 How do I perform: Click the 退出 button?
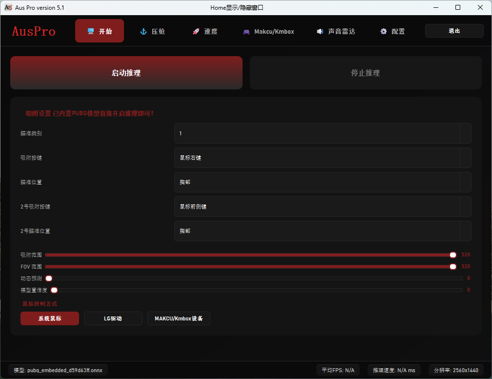454,31
